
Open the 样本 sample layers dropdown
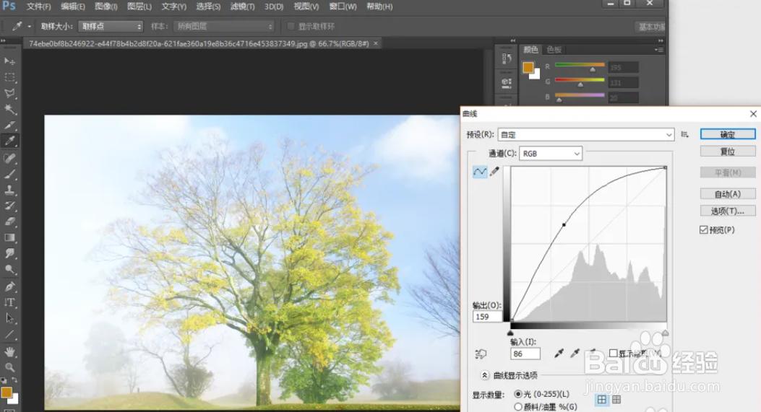224,26
